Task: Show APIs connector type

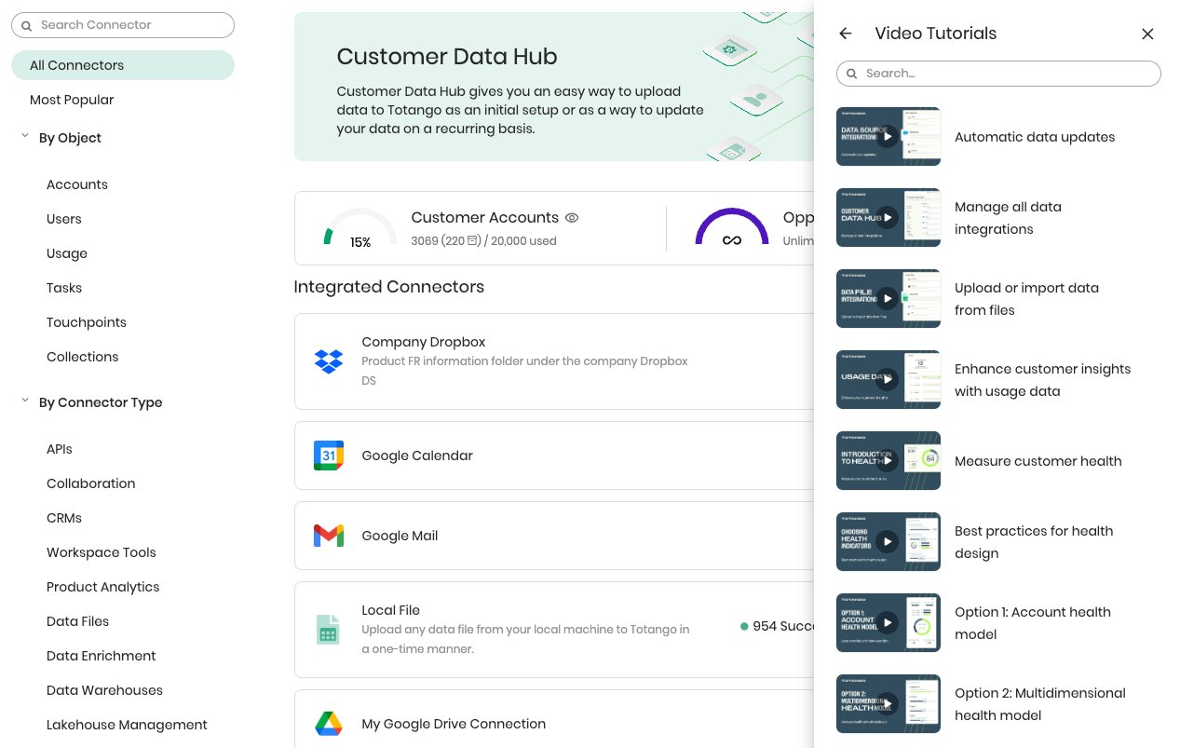Action: pyautogui.click(x=60, y=449)
